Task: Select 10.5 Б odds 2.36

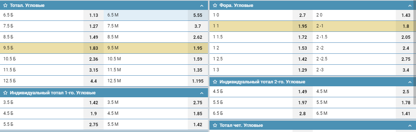Action: point(94,59)
